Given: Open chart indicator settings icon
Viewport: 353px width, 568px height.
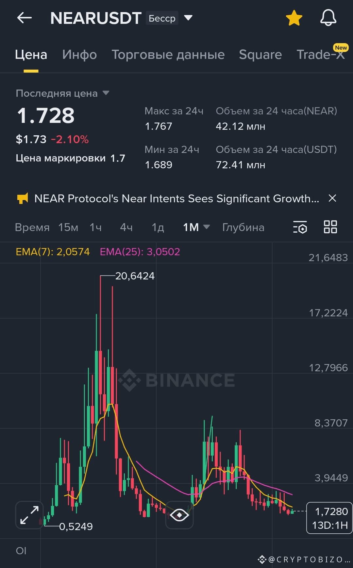Looking at the screenshot, I should pyautogui.click(x=300, y=227).
